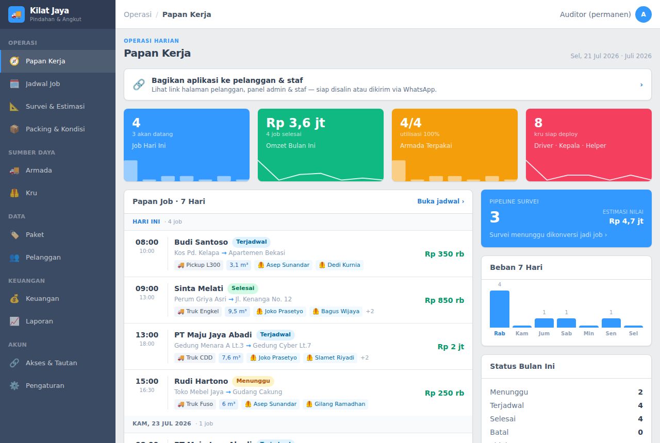
Task: Click the Gilang Ramadhan crew chip
Action: (x=336, y=404)
